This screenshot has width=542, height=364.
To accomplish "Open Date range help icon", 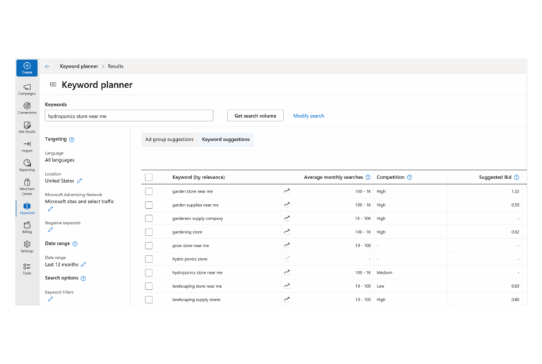I will (x=75, y=244).
